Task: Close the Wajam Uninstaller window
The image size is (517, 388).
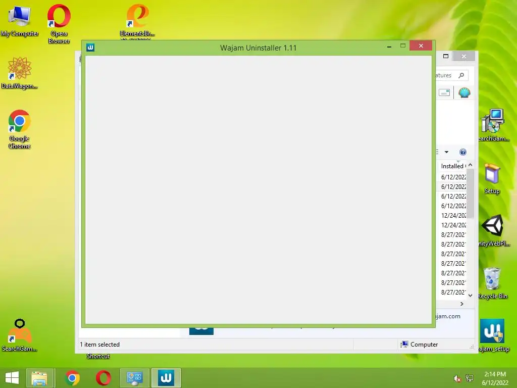Action: pyautogui.click(x=421, y=46)
